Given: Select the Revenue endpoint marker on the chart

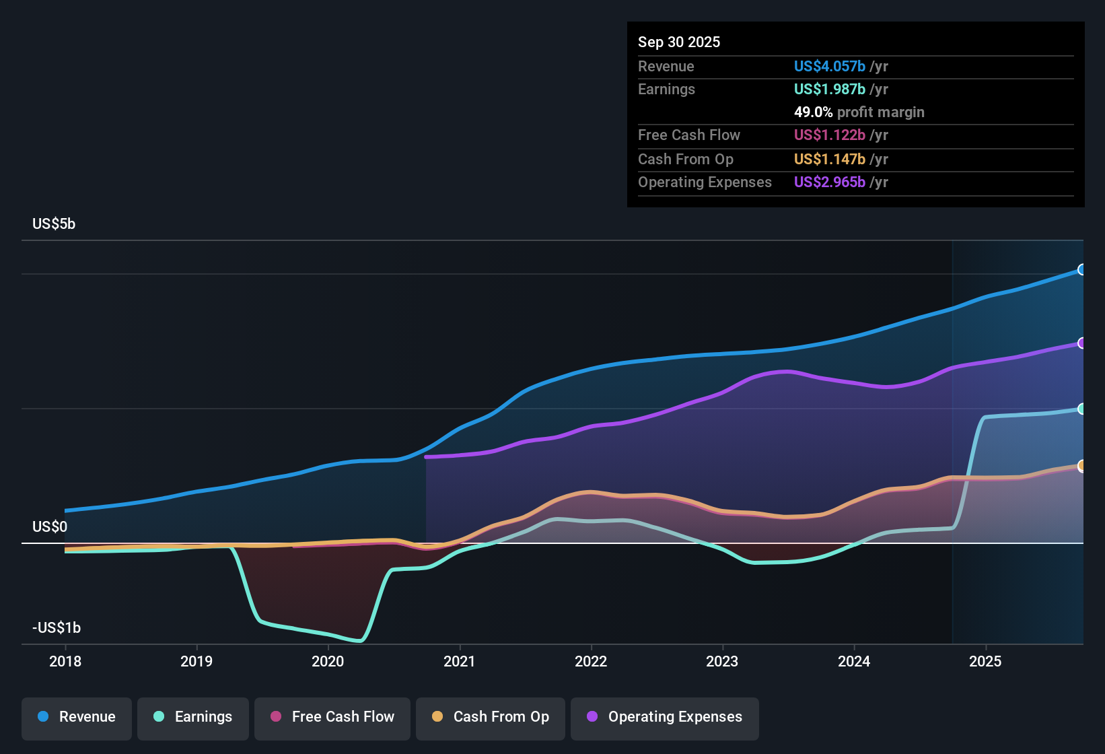Looking at the screenshot, I should pos(1082,269).
